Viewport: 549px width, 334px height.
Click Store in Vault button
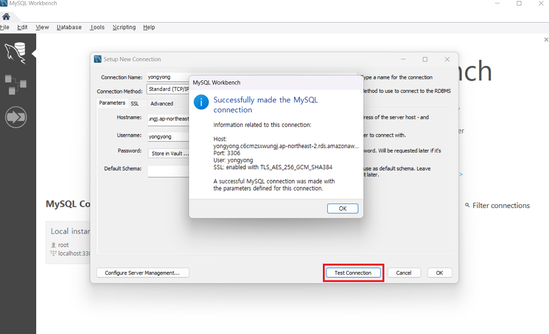point(169,153)
